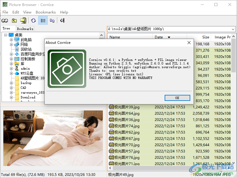
Task: Close the About Cornice dialog
Action: pyautogui.click(x=189, y=43)
